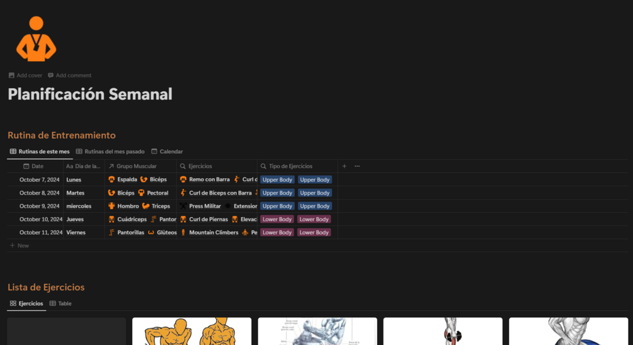Click the first Upper Body tag in Lunes row
This screenshot has width=633, height=345.
[x=277, y=180]
